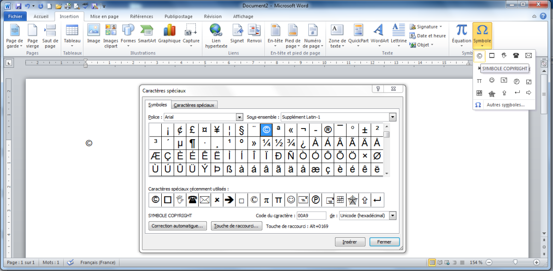Switch to print layout view in status bar
The height and width of the screenshot is (271, 553).
pos(432,262)
